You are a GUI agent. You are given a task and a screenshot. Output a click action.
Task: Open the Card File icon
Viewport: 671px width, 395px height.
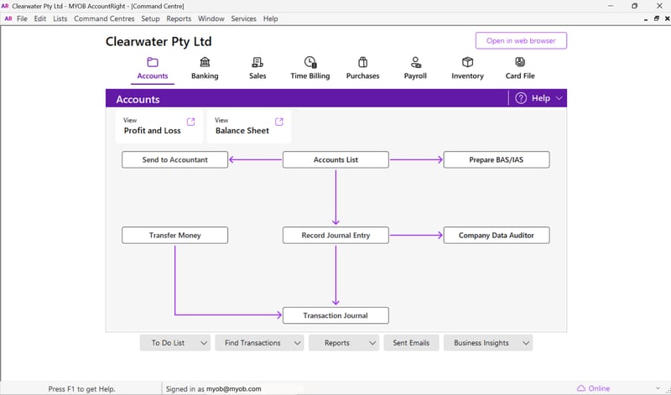(520, 63)
